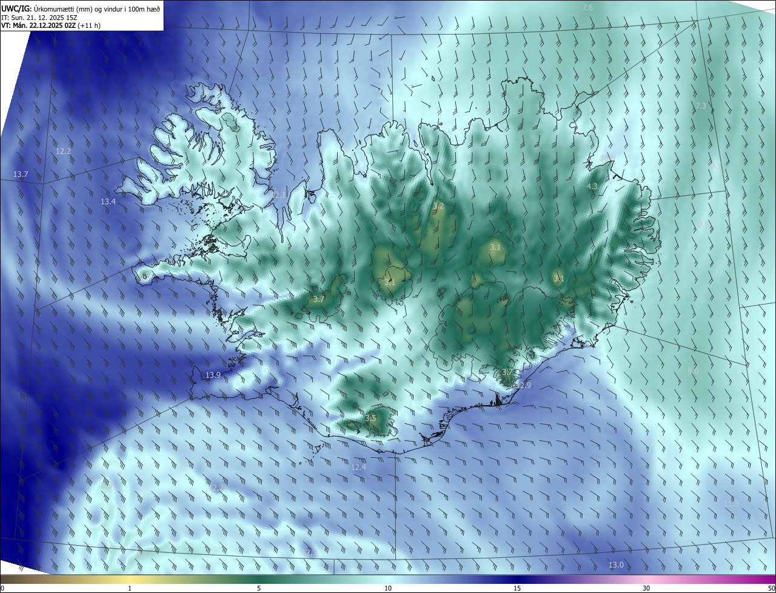The width and height of the screenshot is (776, 593).
Task: Click the 12.1 value on the map
Action: click(278, 195)
